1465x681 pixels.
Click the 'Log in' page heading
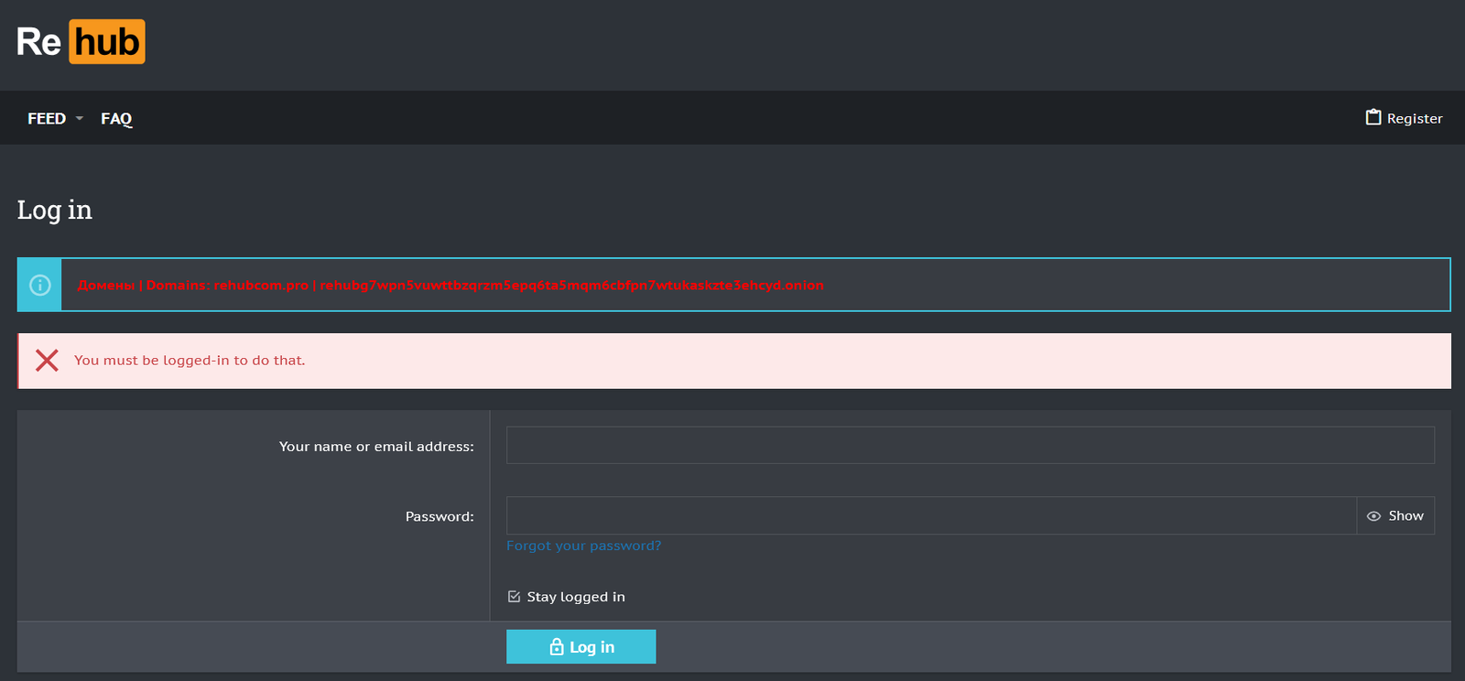tap(55, 211)
